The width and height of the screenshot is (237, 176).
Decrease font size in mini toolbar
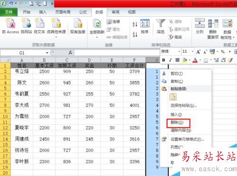click(205, 52)
